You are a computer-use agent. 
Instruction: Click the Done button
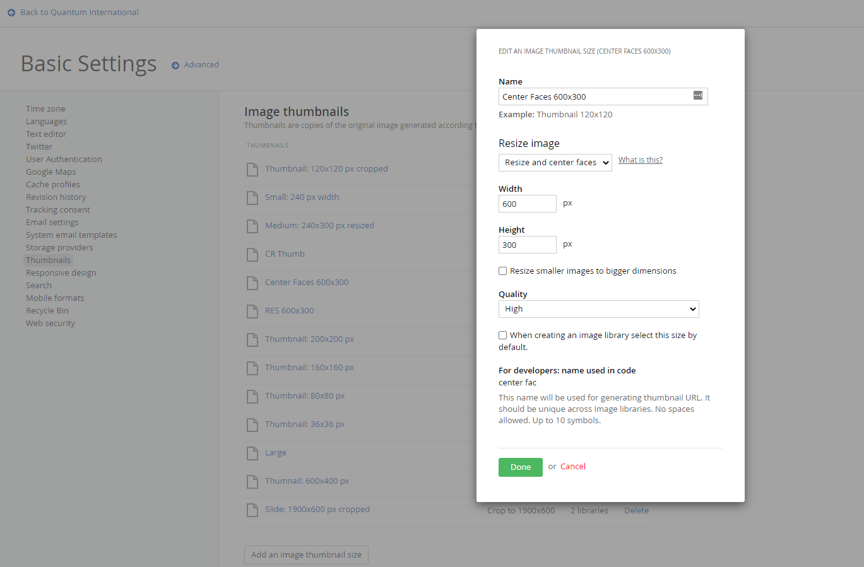pos(520,467)
